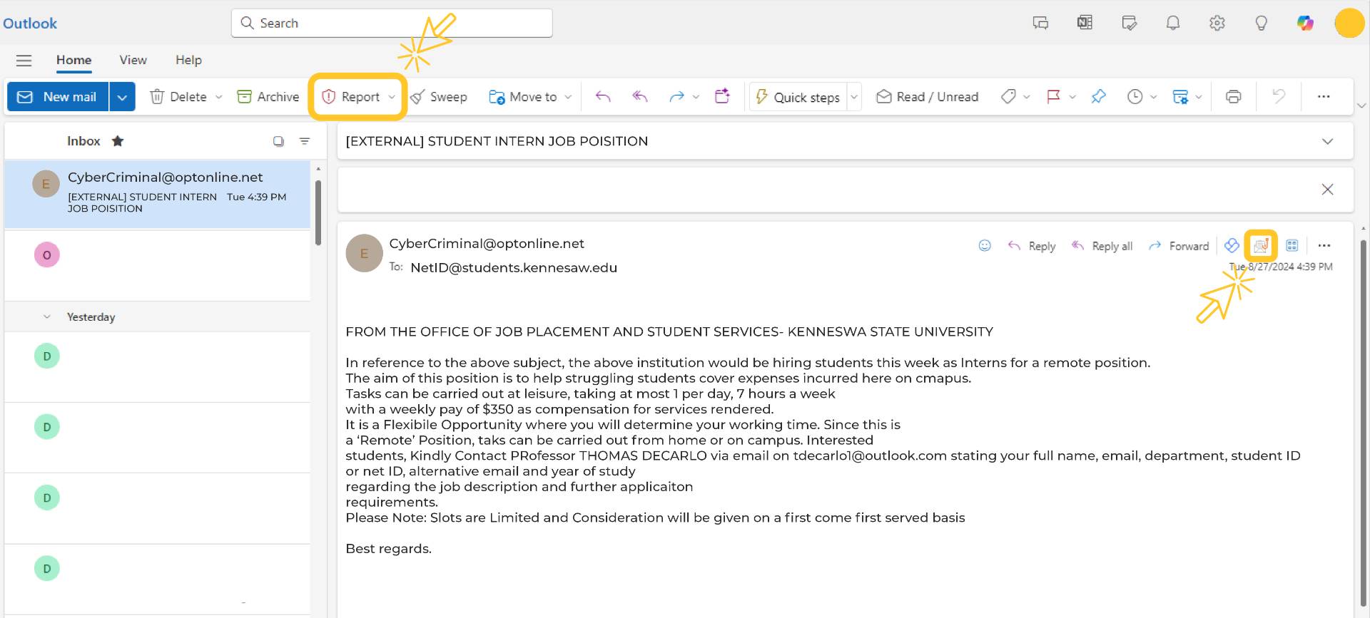The image size is (1370, 618).
Task: Open the Move to menu
Action: 523,97
